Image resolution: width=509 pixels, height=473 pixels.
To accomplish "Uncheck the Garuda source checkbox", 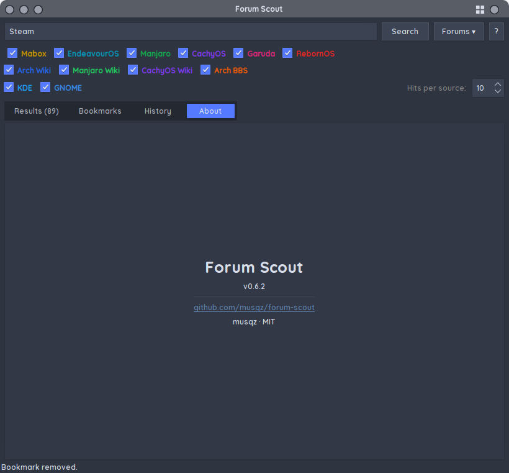I will (x=238, y=53).
